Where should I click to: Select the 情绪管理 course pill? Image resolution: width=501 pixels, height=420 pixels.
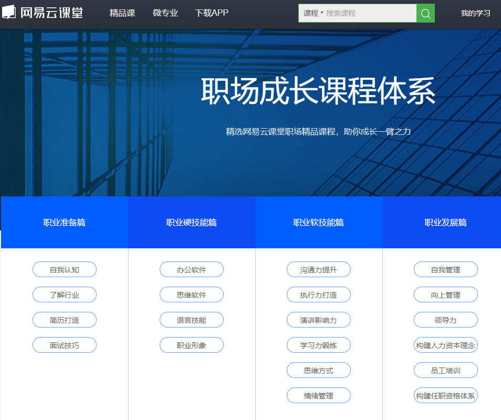click(319, 395)
